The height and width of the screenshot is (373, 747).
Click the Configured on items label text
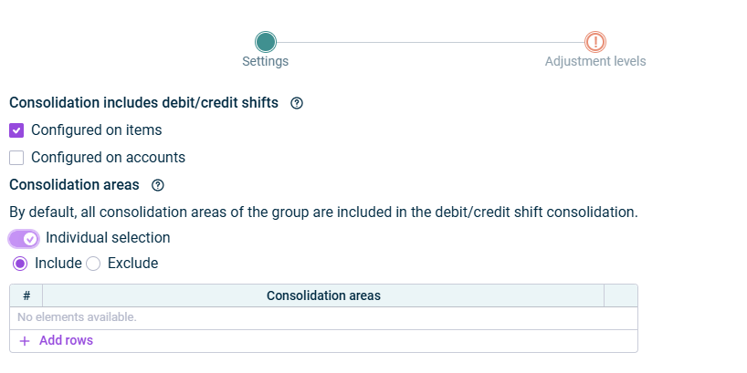pos(97,130)
